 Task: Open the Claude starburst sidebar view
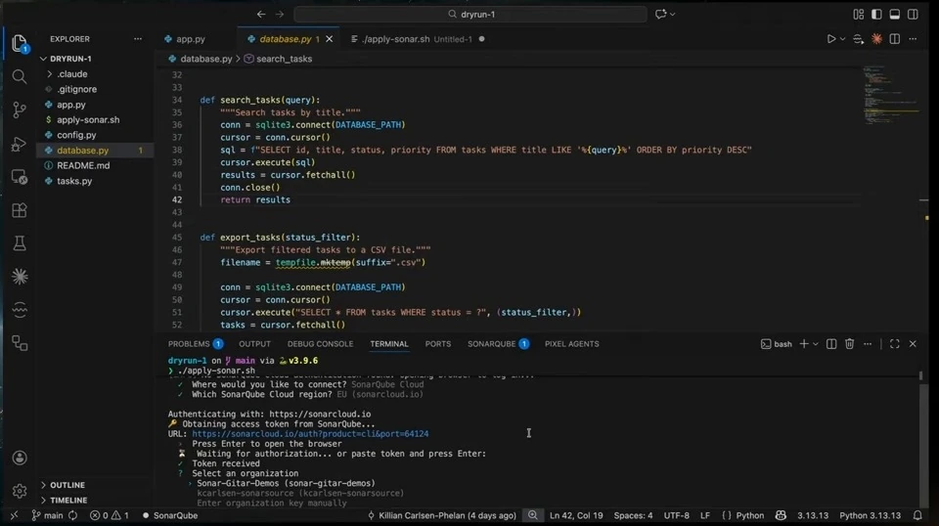[20, 277]
